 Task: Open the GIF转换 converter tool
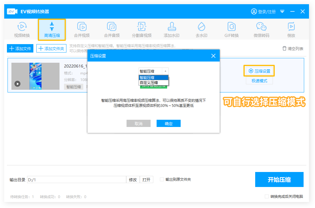click(x=231, y=29)
